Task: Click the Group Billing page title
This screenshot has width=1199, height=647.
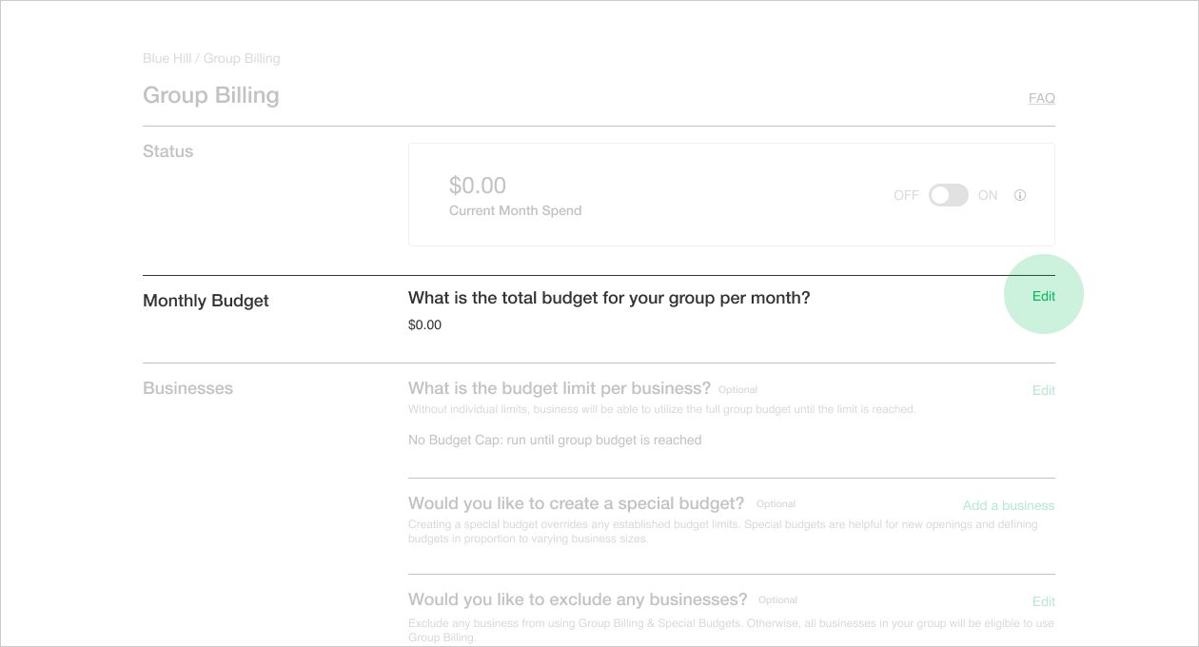Action: point(211,95)
